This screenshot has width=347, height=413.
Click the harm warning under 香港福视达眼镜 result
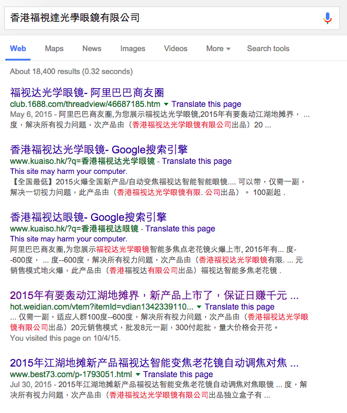pos(69,239)
